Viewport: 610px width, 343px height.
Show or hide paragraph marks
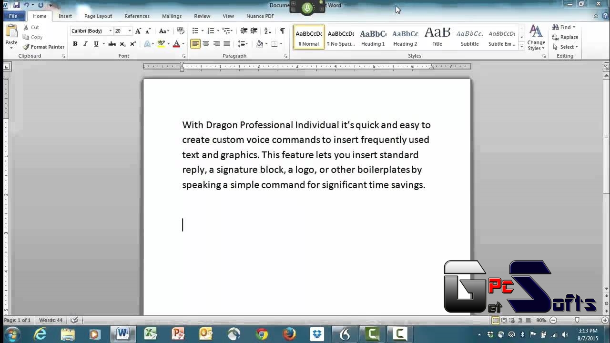282,30
